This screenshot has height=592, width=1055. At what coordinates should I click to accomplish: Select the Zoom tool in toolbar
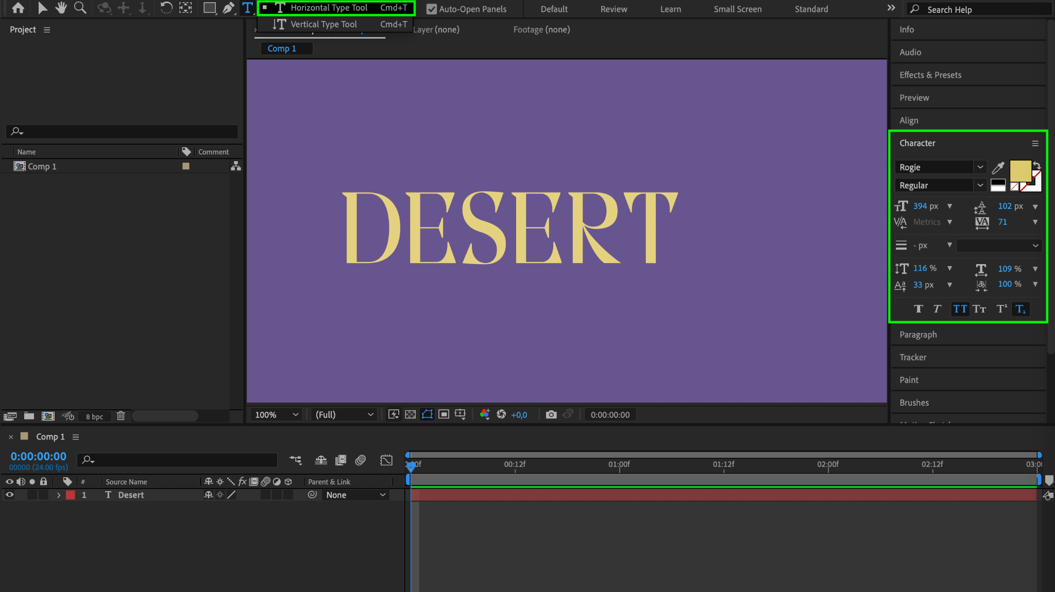[80, 8]
